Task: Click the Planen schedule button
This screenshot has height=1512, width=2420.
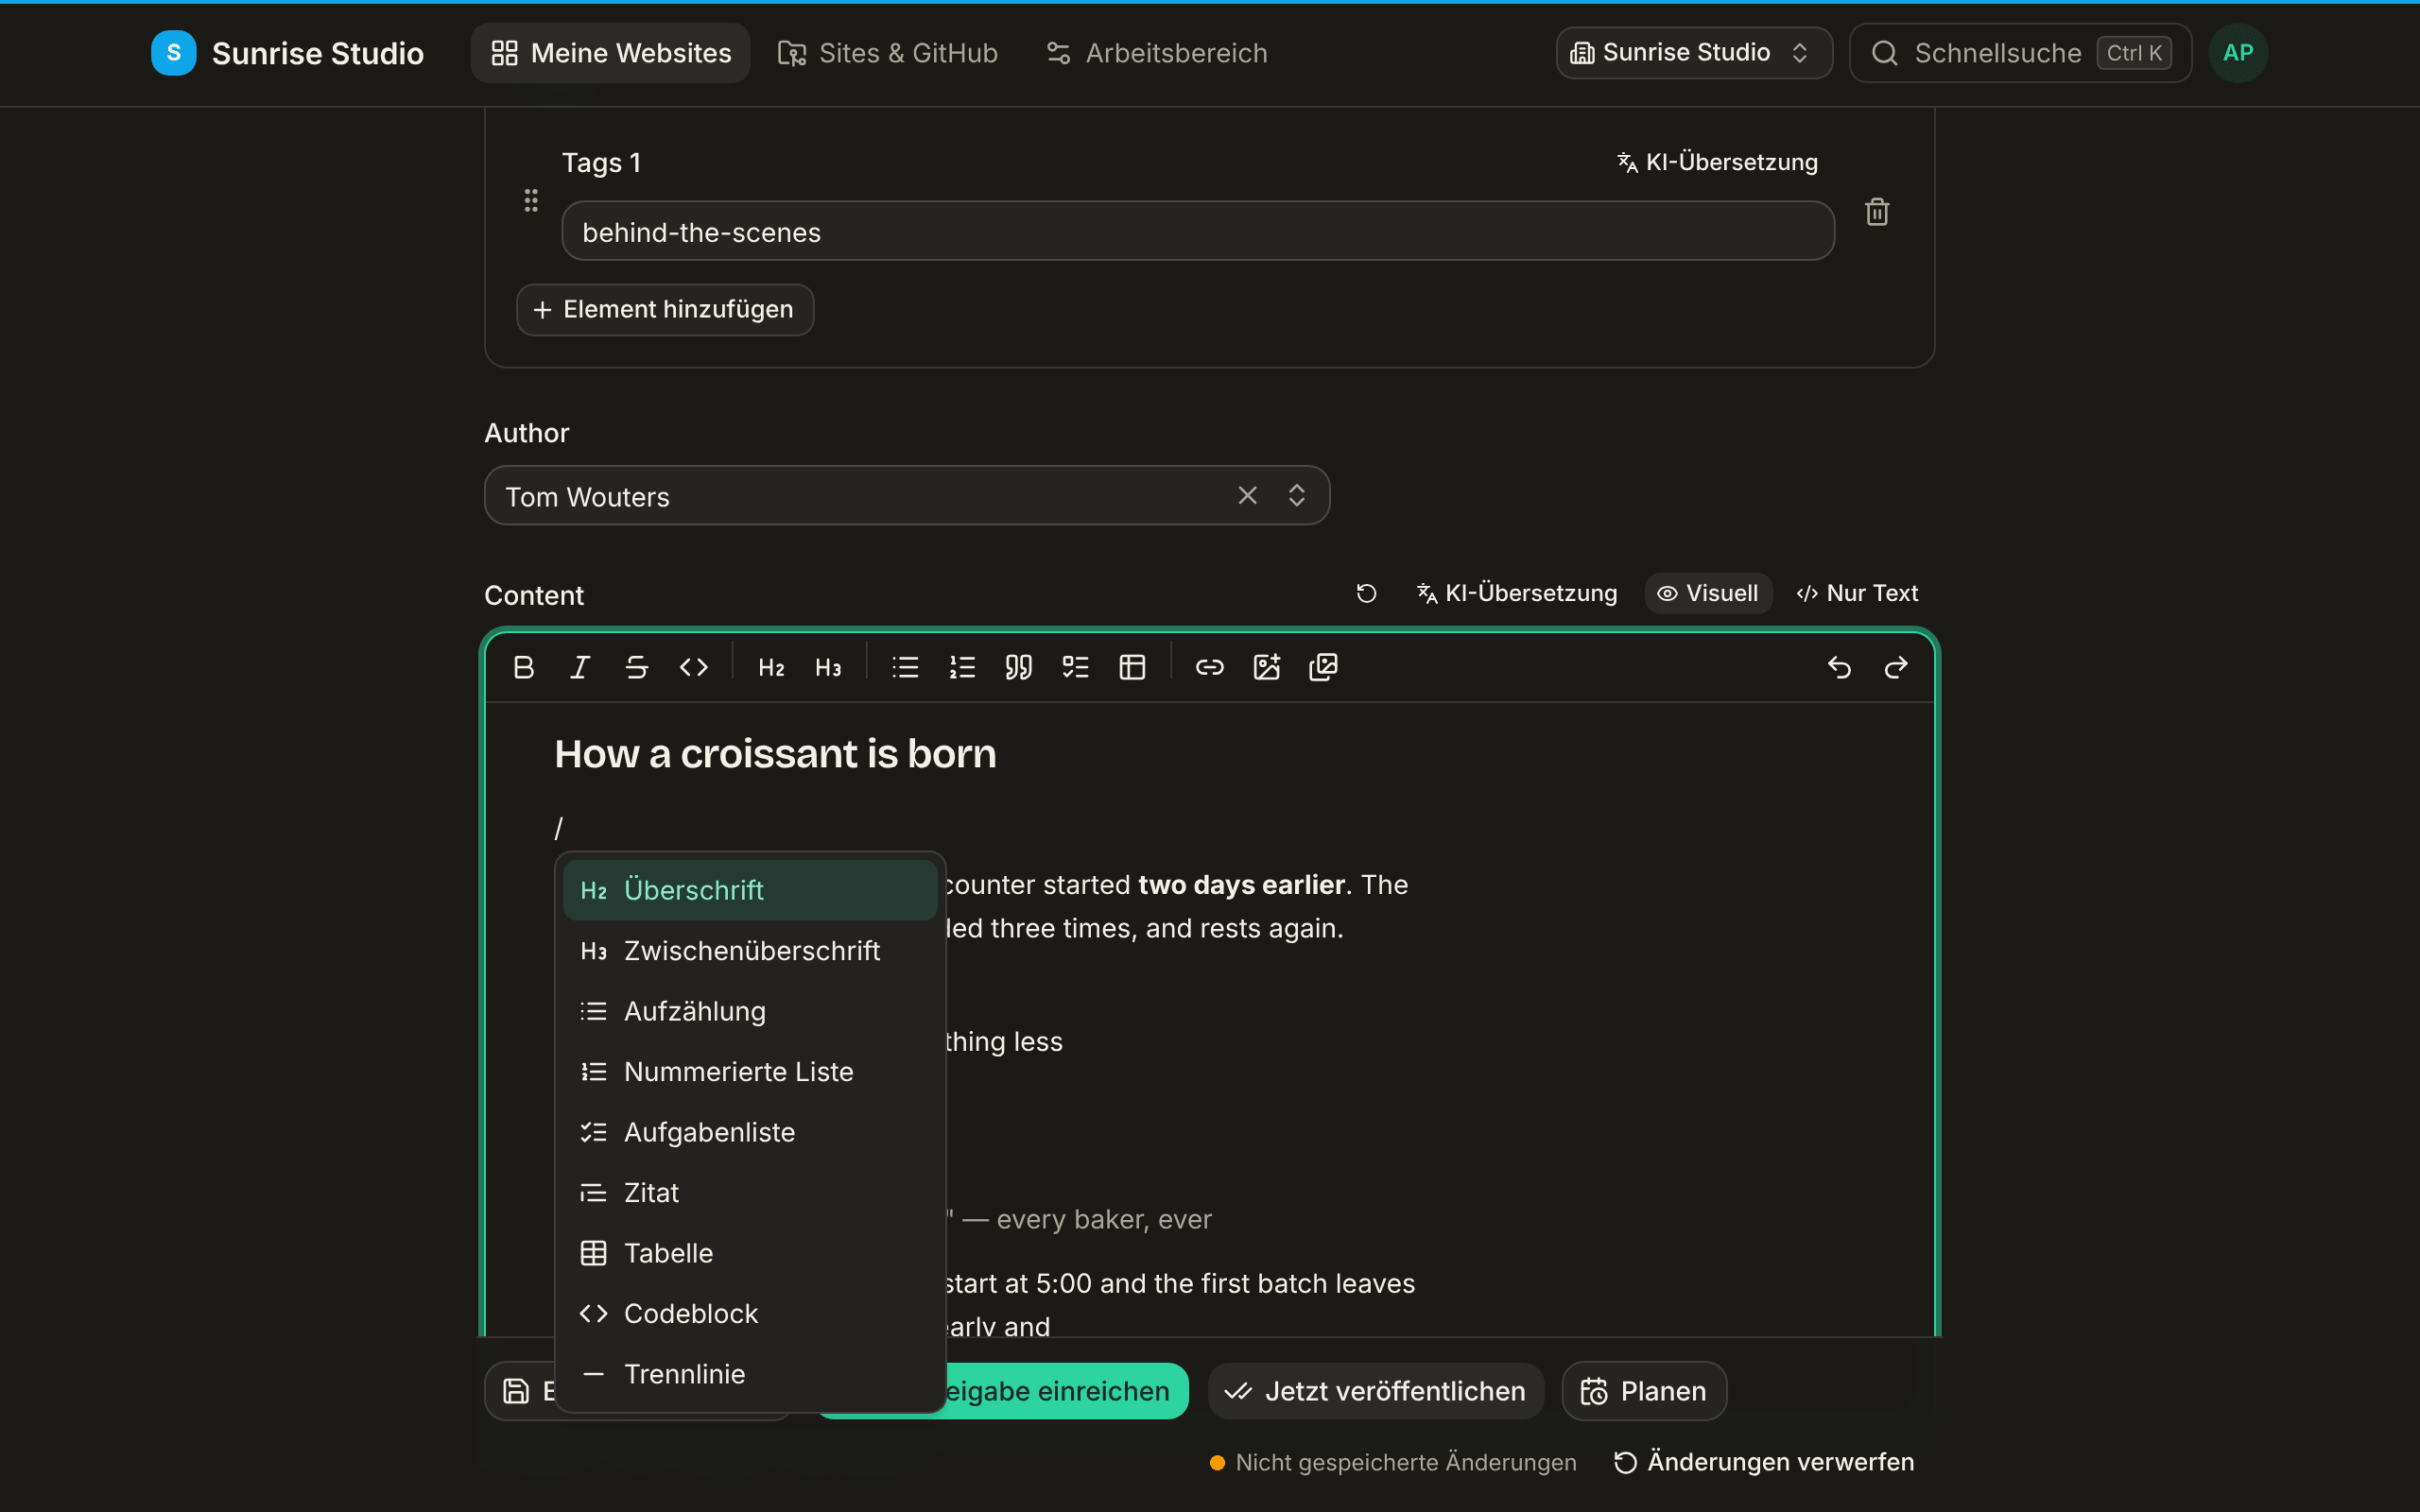Action: click(1644, 1391)
